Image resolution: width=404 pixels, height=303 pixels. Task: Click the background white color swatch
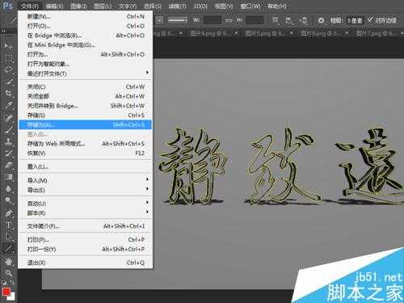pyautogui.click(x=12, y=297)
